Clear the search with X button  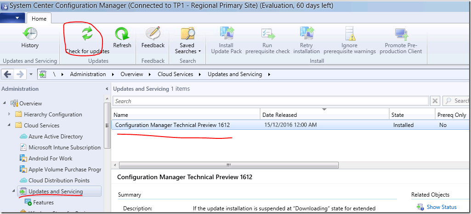point(436,101)
